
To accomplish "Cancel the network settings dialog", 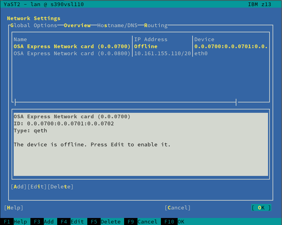I will 178,208.
